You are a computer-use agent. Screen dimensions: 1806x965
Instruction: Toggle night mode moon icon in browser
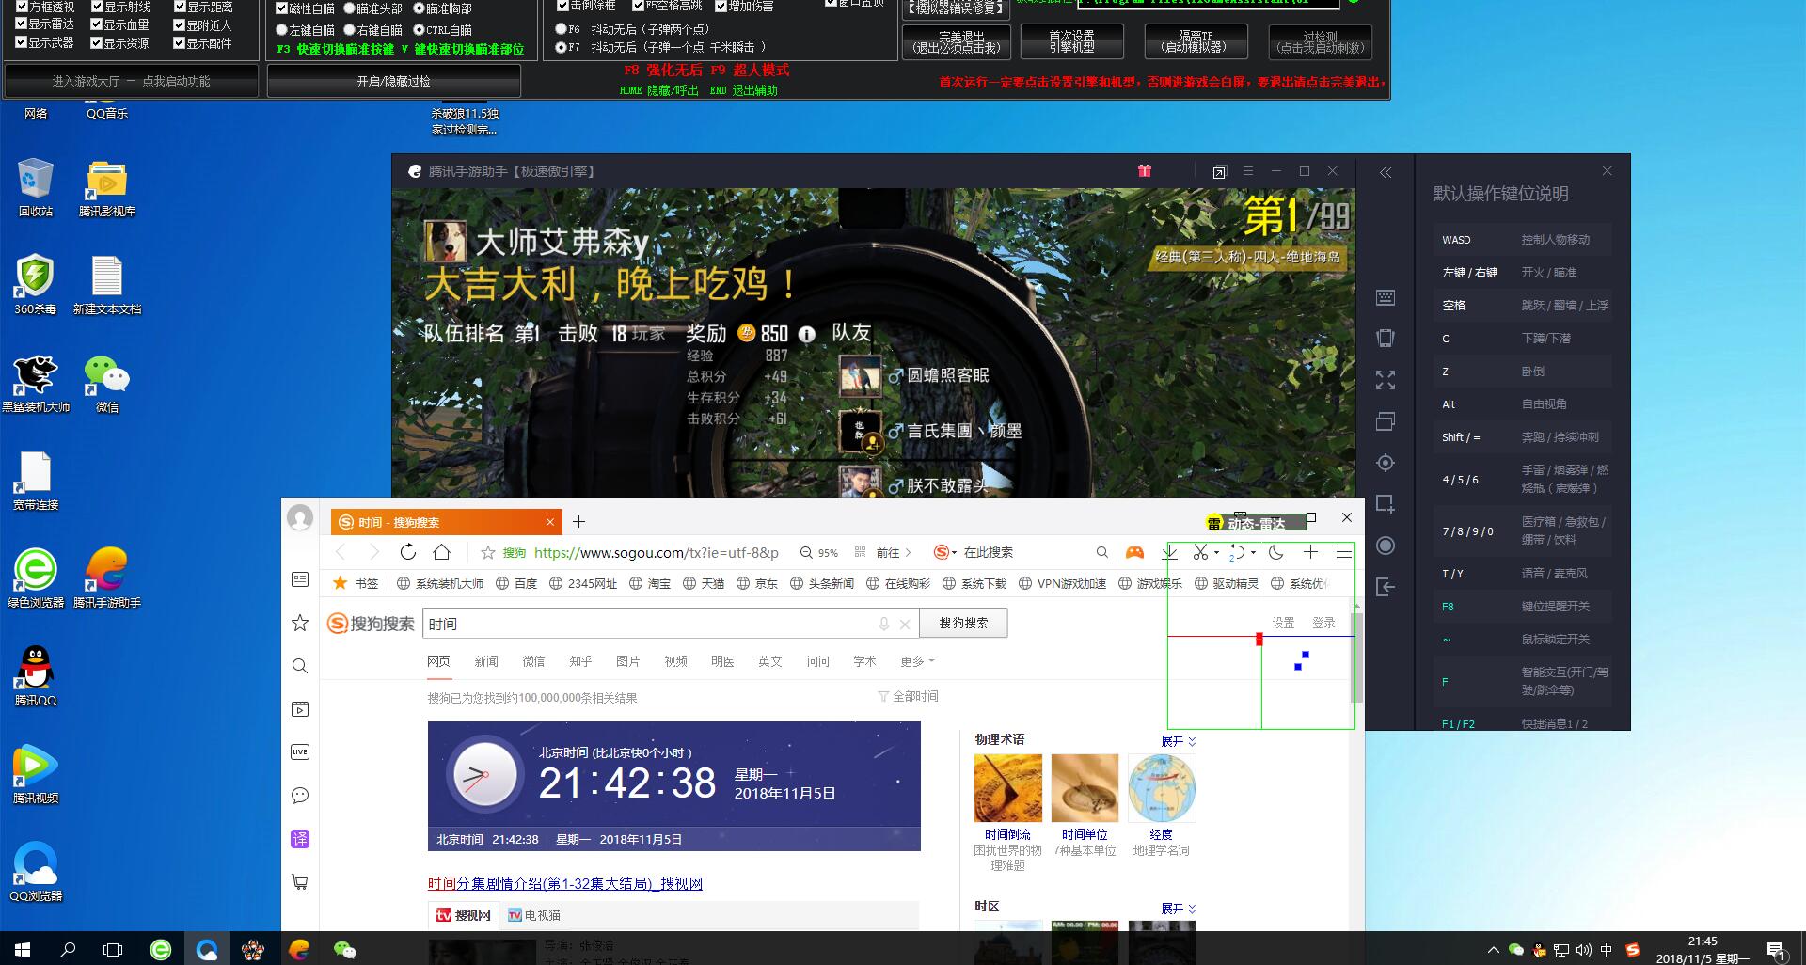(x=1275, y=552)
